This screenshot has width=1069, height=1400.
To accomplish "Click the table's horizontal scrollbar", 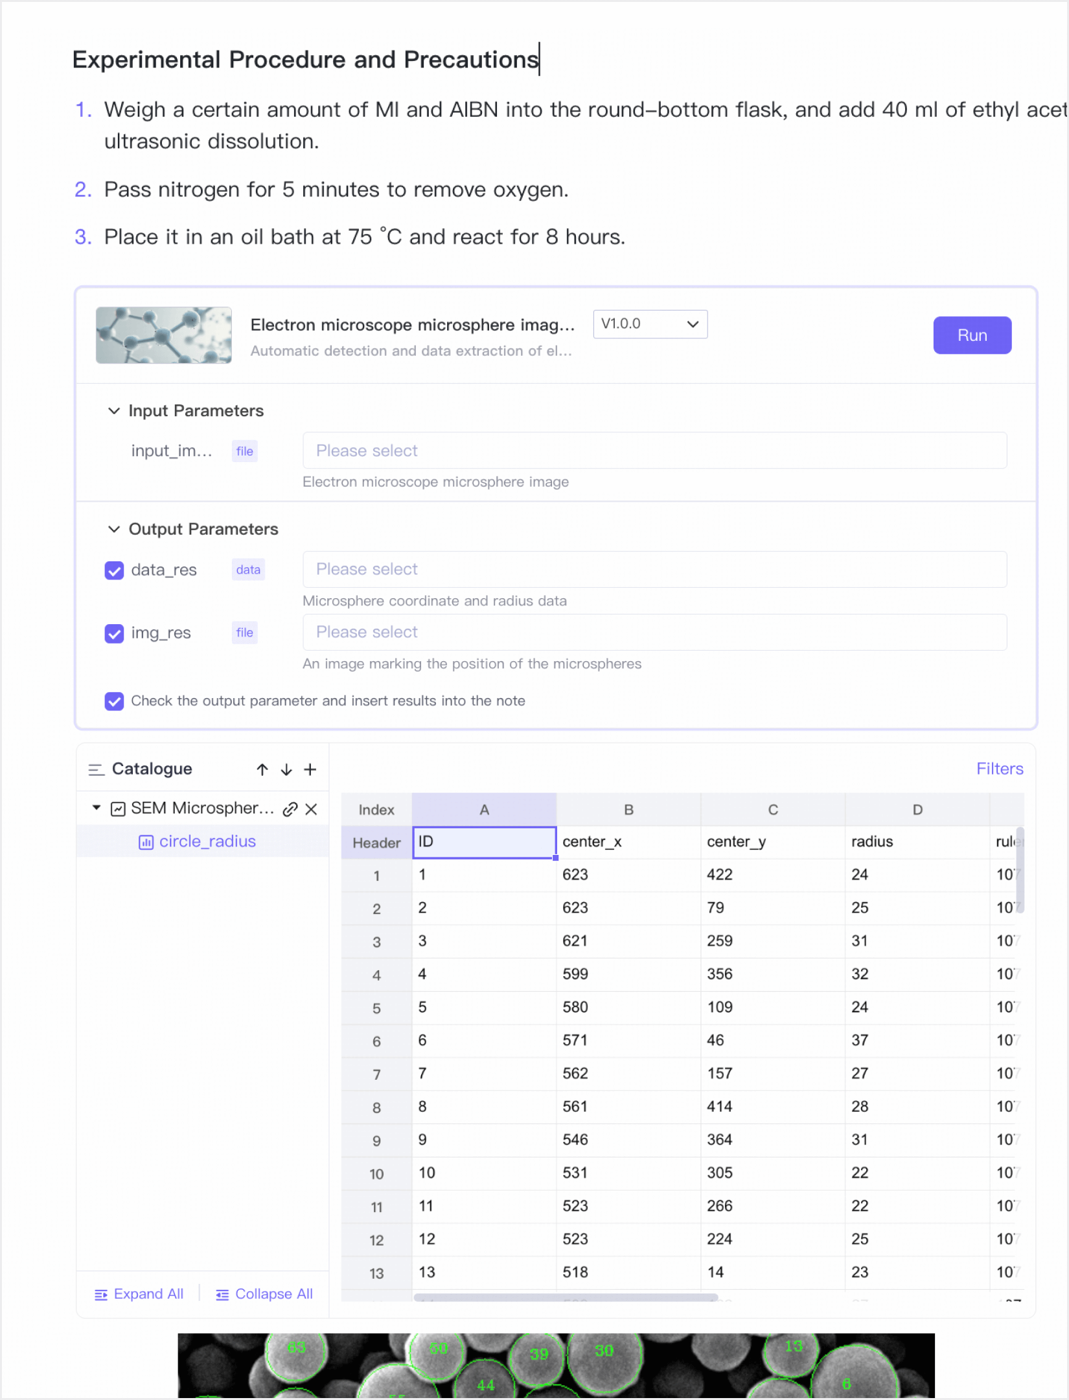I will point(566,1297).
